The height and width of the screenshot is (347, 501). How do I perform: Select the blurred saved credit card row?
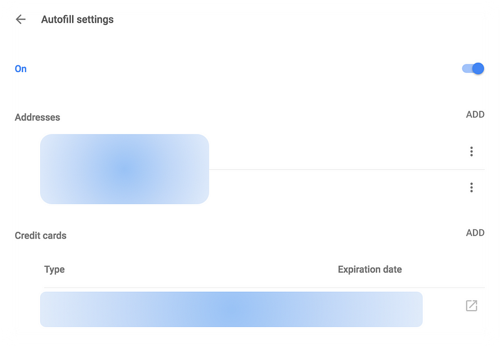click(231, 309)
